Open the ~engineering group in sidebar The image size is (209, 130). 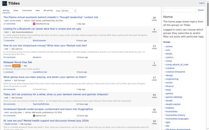point(172,79)
